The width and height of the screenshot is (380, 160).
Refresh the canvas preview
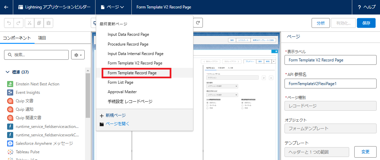tap(198, 23)
